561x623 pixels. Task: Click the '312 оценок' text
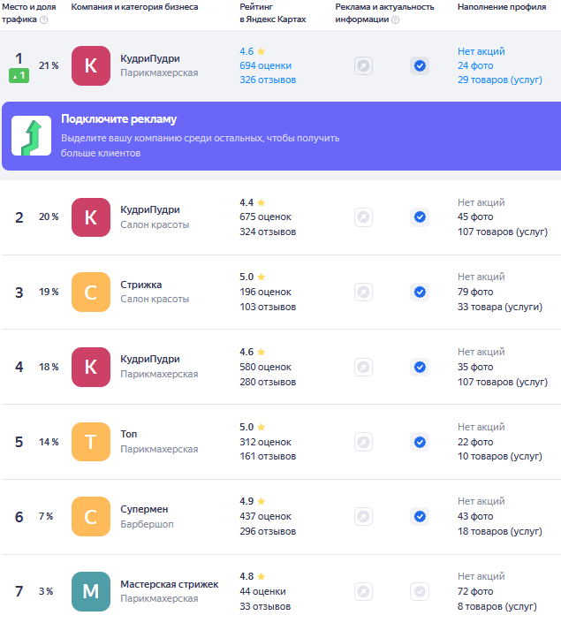[265, 442]
